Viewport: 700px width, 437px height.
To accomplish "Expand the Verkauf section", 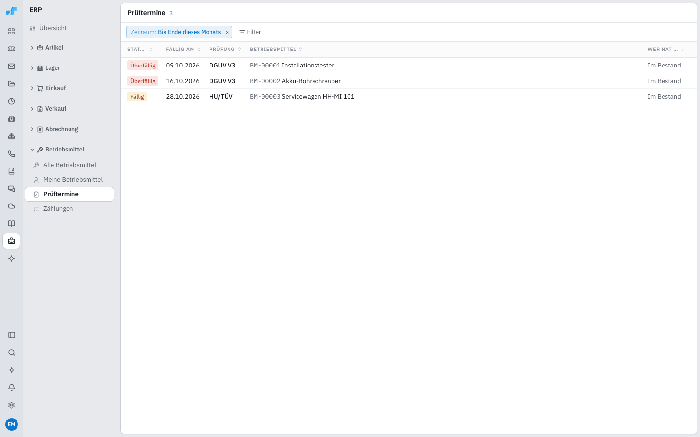I will point(70,109).
